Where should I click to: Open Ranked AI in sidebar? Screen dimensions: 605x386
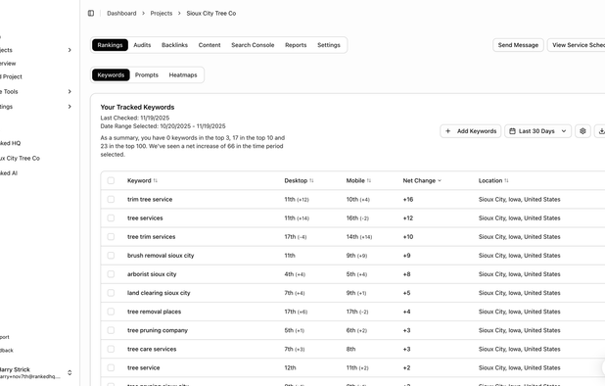pos(9,173)
